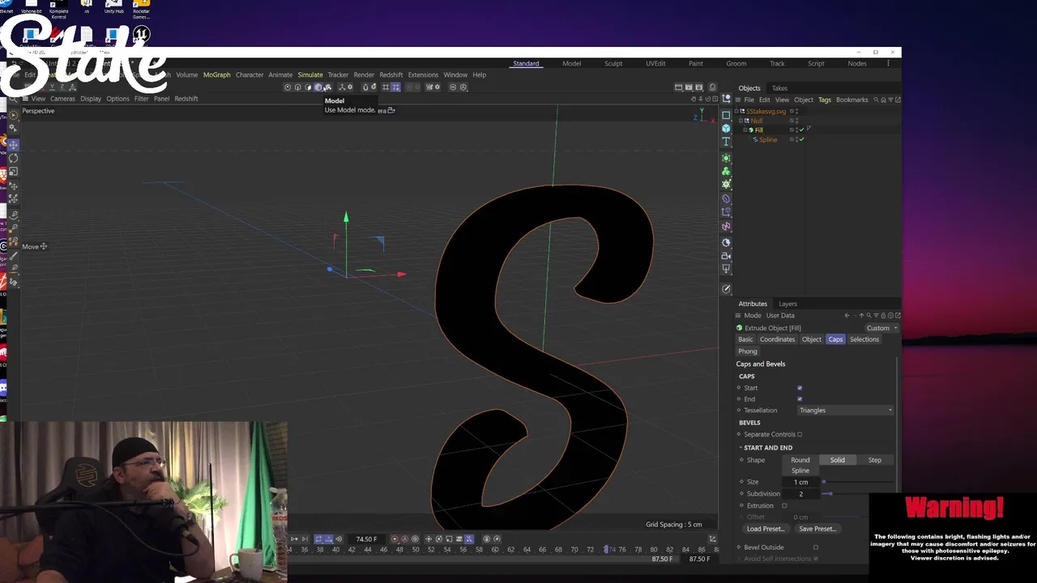
Task: Open the viewport Cameras menu
Action: pos(62,99)
